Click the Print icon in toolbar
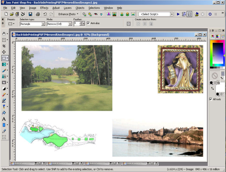The width and height of the screenshot is (226, 172). coord(38,14)
